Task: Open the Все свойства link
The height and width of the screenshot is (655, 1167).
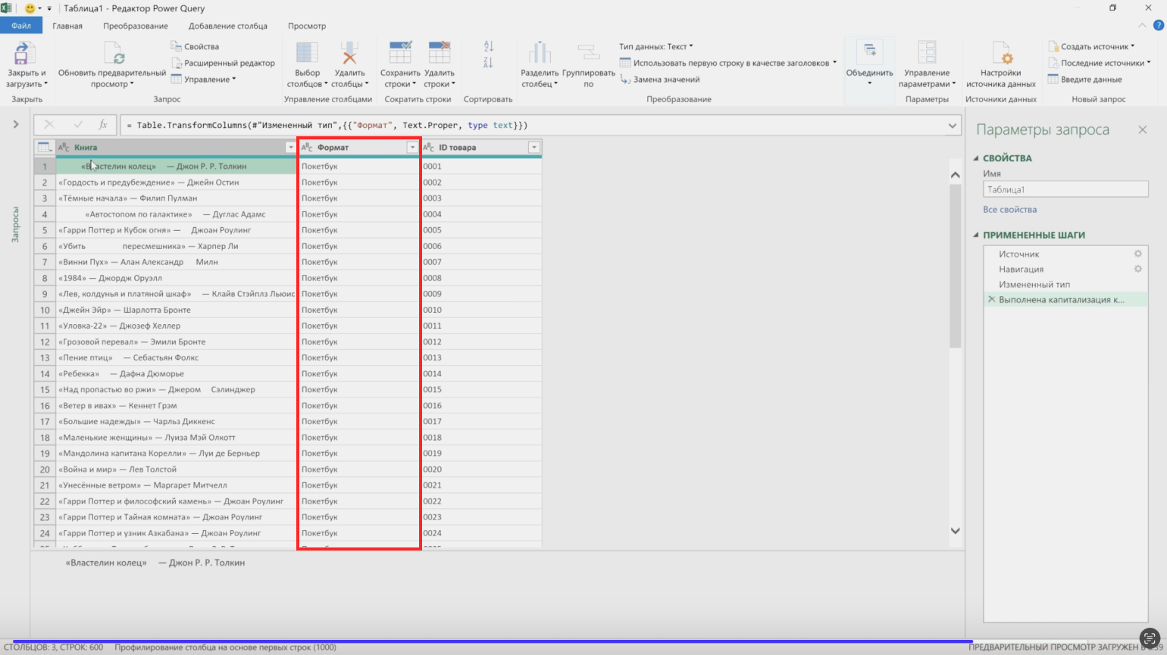Action: [x=1009, y=210]
